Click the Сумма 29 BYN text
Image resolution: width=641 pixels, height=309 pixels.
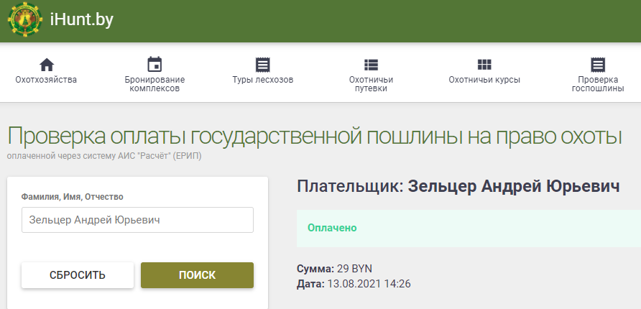pyautogui.click(x=334, y=269)
